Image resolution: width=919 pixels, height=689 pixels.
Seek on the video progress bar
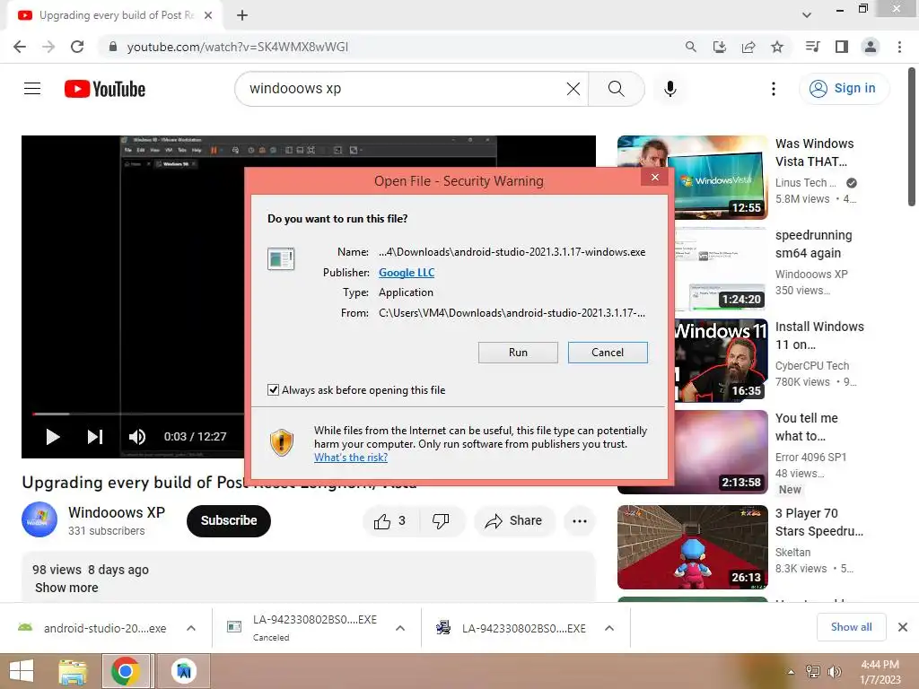point(137,414)
